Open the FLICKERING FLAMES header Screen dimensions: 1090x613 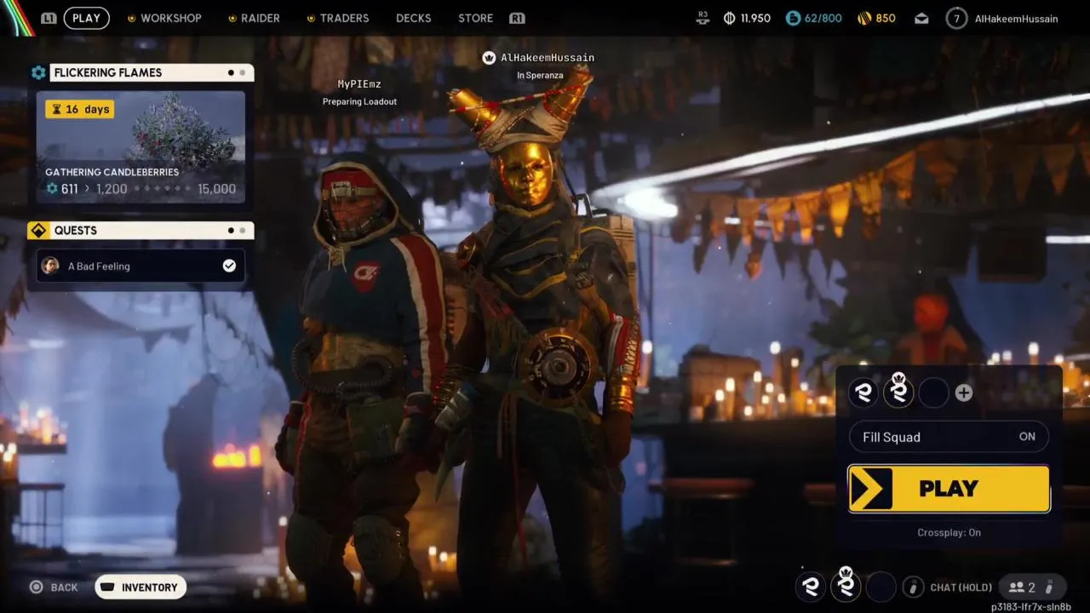(152, 72)
